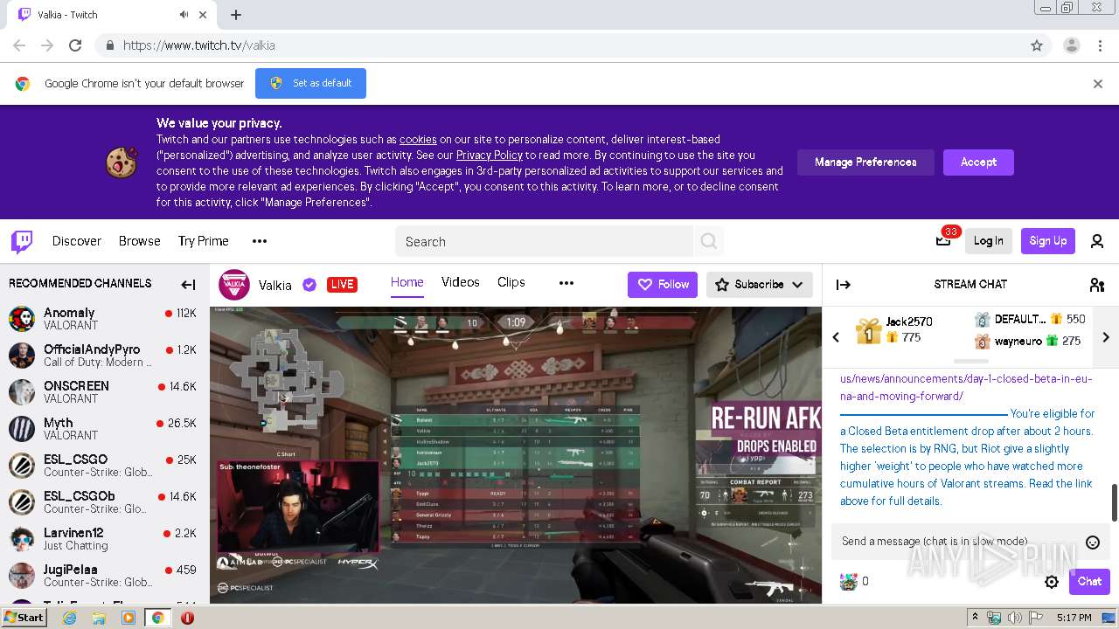
Task: Click Larvinen12 channel avatar
Action: (22, 539)
